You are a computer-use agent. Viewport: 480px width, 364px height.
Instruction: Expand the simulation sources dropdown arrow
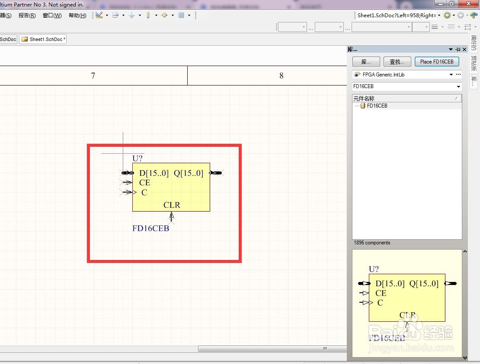173,15
